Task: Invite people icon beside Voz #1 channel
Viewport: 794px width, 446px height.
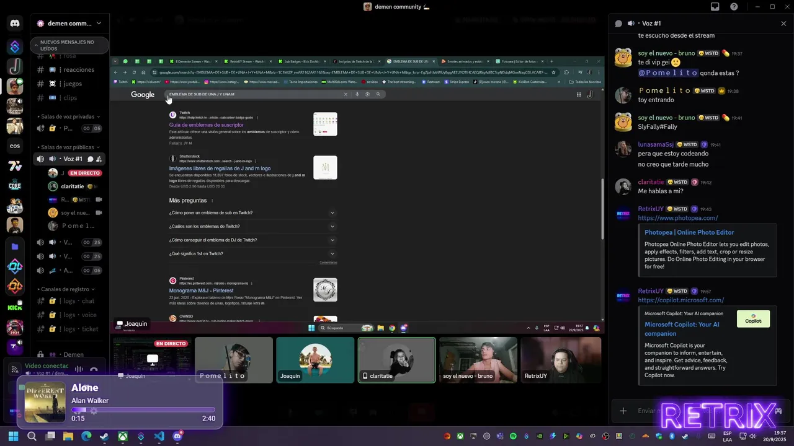Action: pos(99,159)
